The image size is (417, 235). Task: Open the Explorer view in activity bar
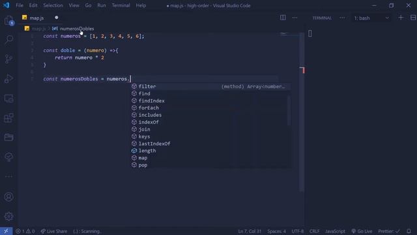(x=8, y=20)
